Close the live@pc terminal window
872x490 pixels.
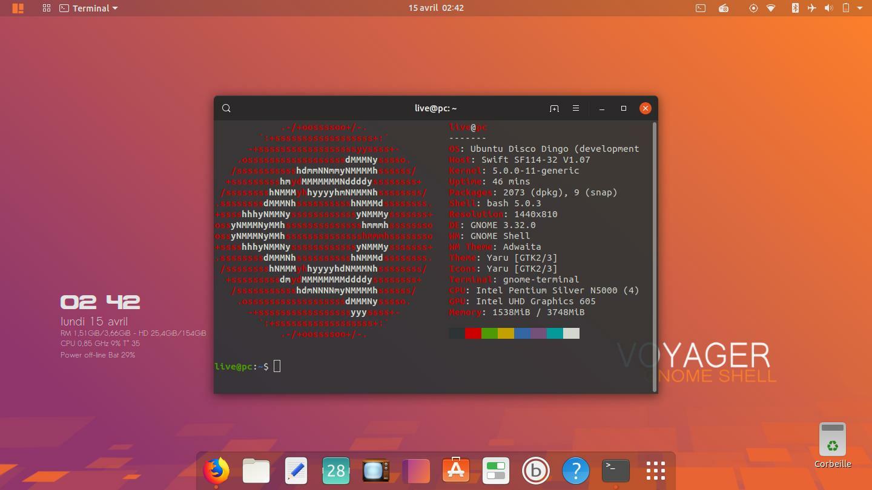point(646,108)
